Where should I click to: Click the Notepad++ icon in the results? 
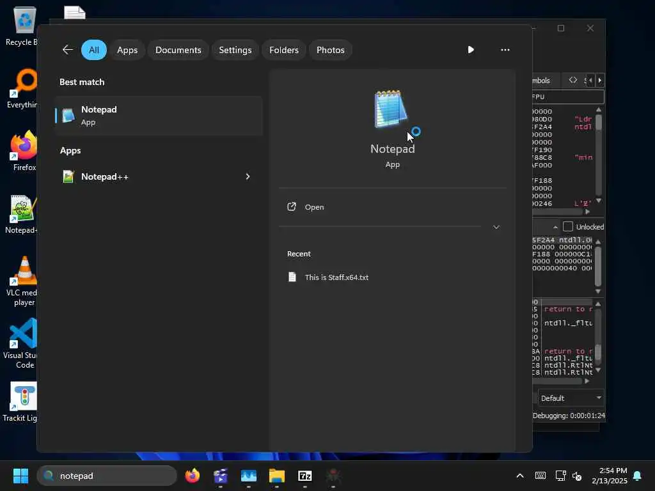click(x=68, y=176)
